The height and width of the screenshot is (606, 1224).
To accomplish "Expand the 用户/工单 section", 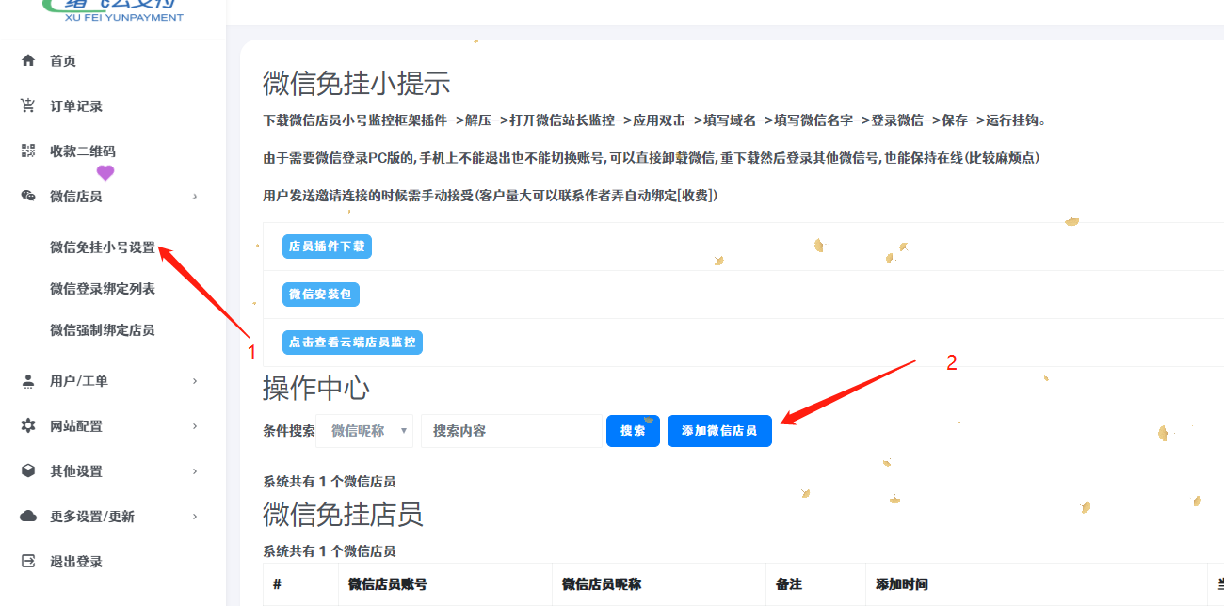I will point(195,380).
